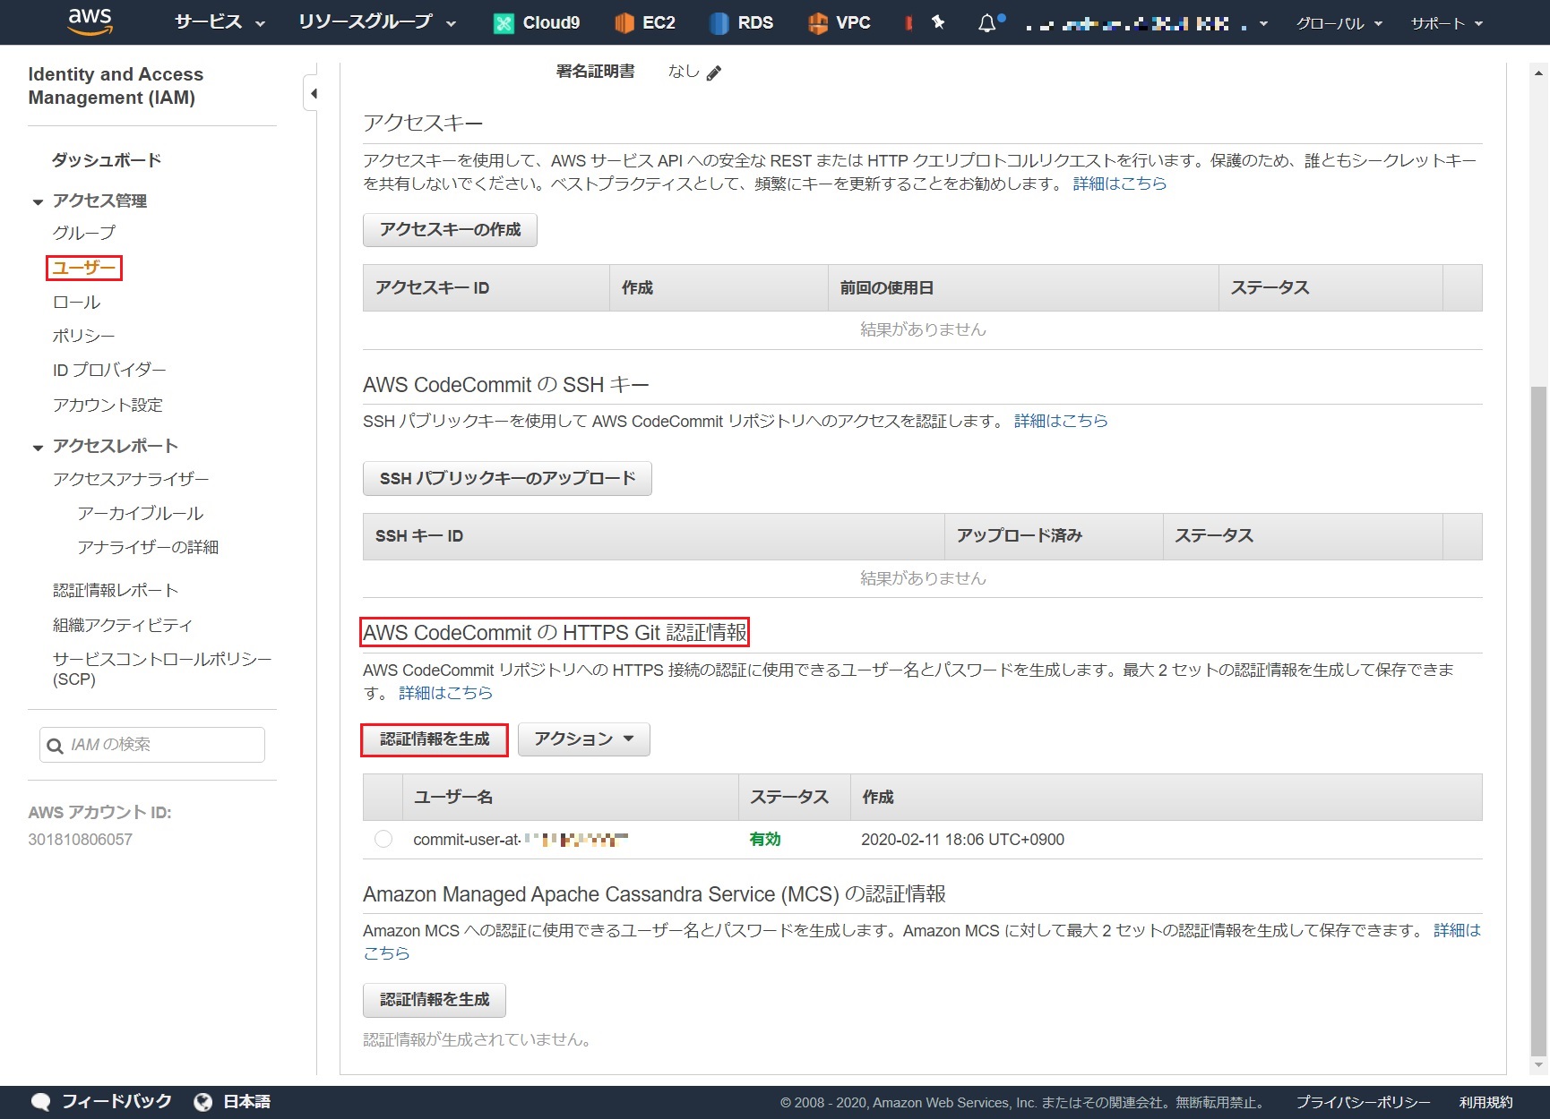
Task: Open the notifications bell
Action: pyautogui.click(x=986, y=23)
